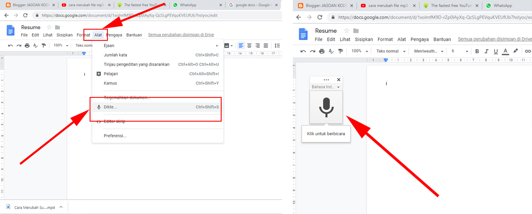Choose Pelajari in the Alat menu
The width and height of the screenshot is (532, 214).
point(158,74)
